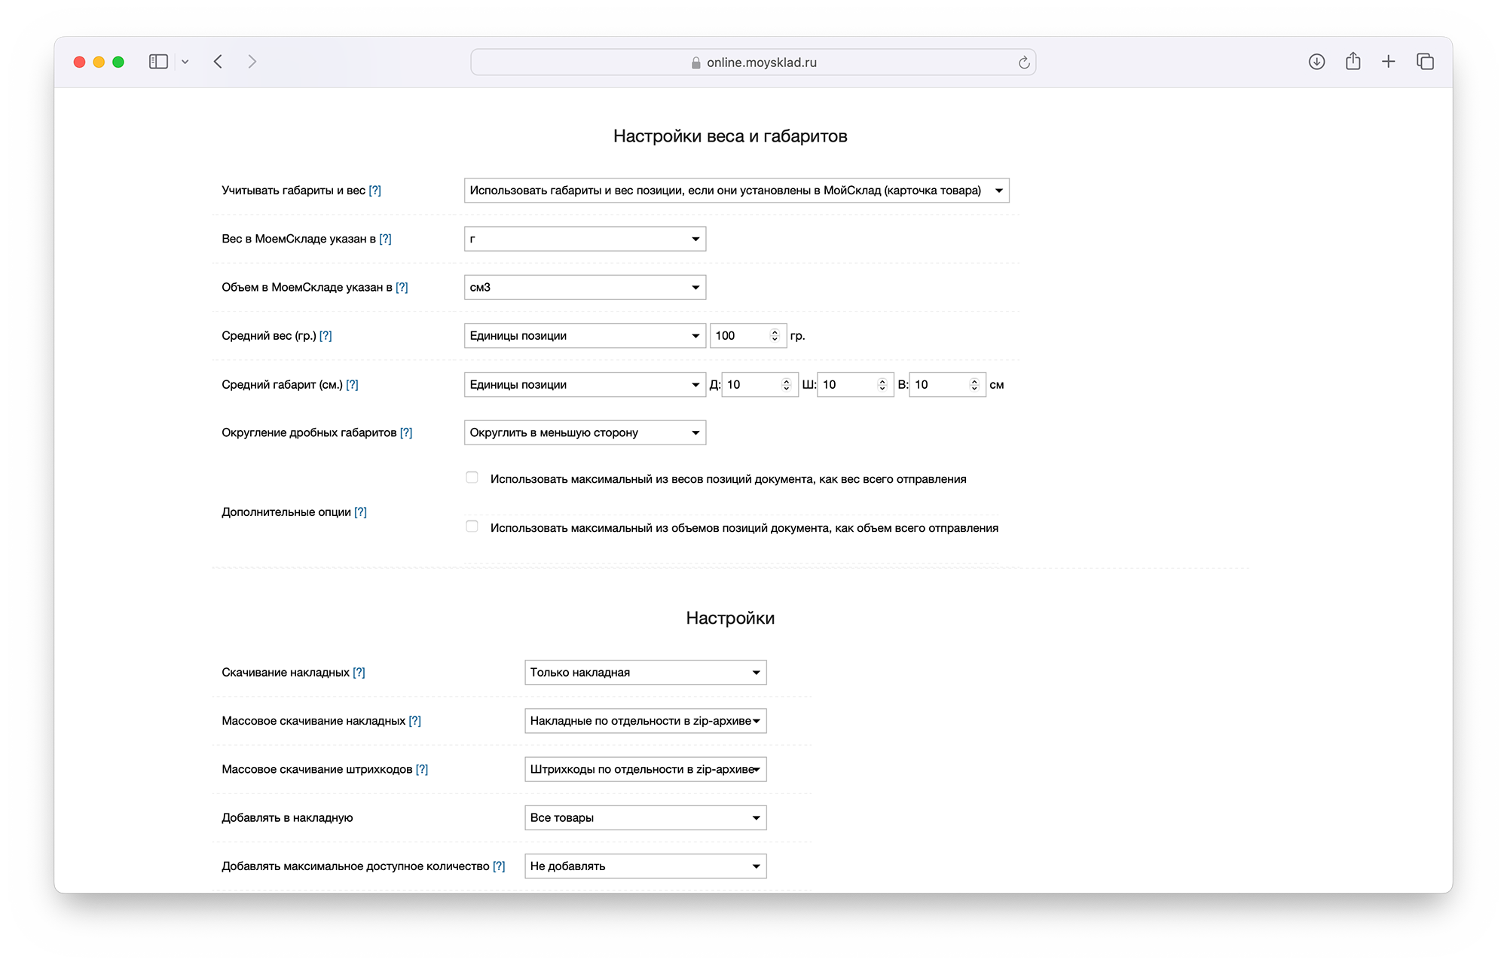Viewport: 1507px width, 965px height.
Task: Click the Safari sidebar toggle icon
Action: pyautogui.click(x=158, y=62)
